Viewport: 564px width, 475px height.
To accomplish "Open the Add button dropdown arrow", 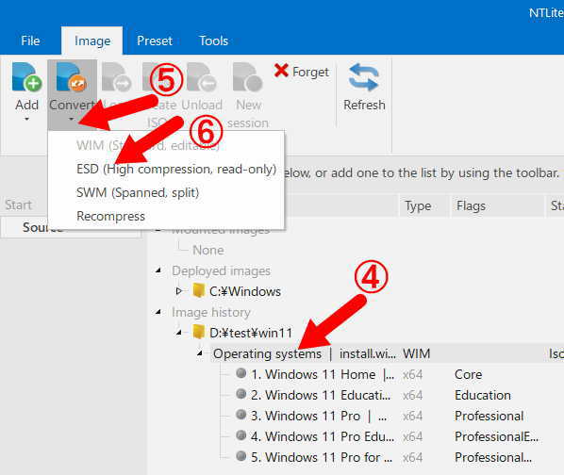I will click(26, 119).
